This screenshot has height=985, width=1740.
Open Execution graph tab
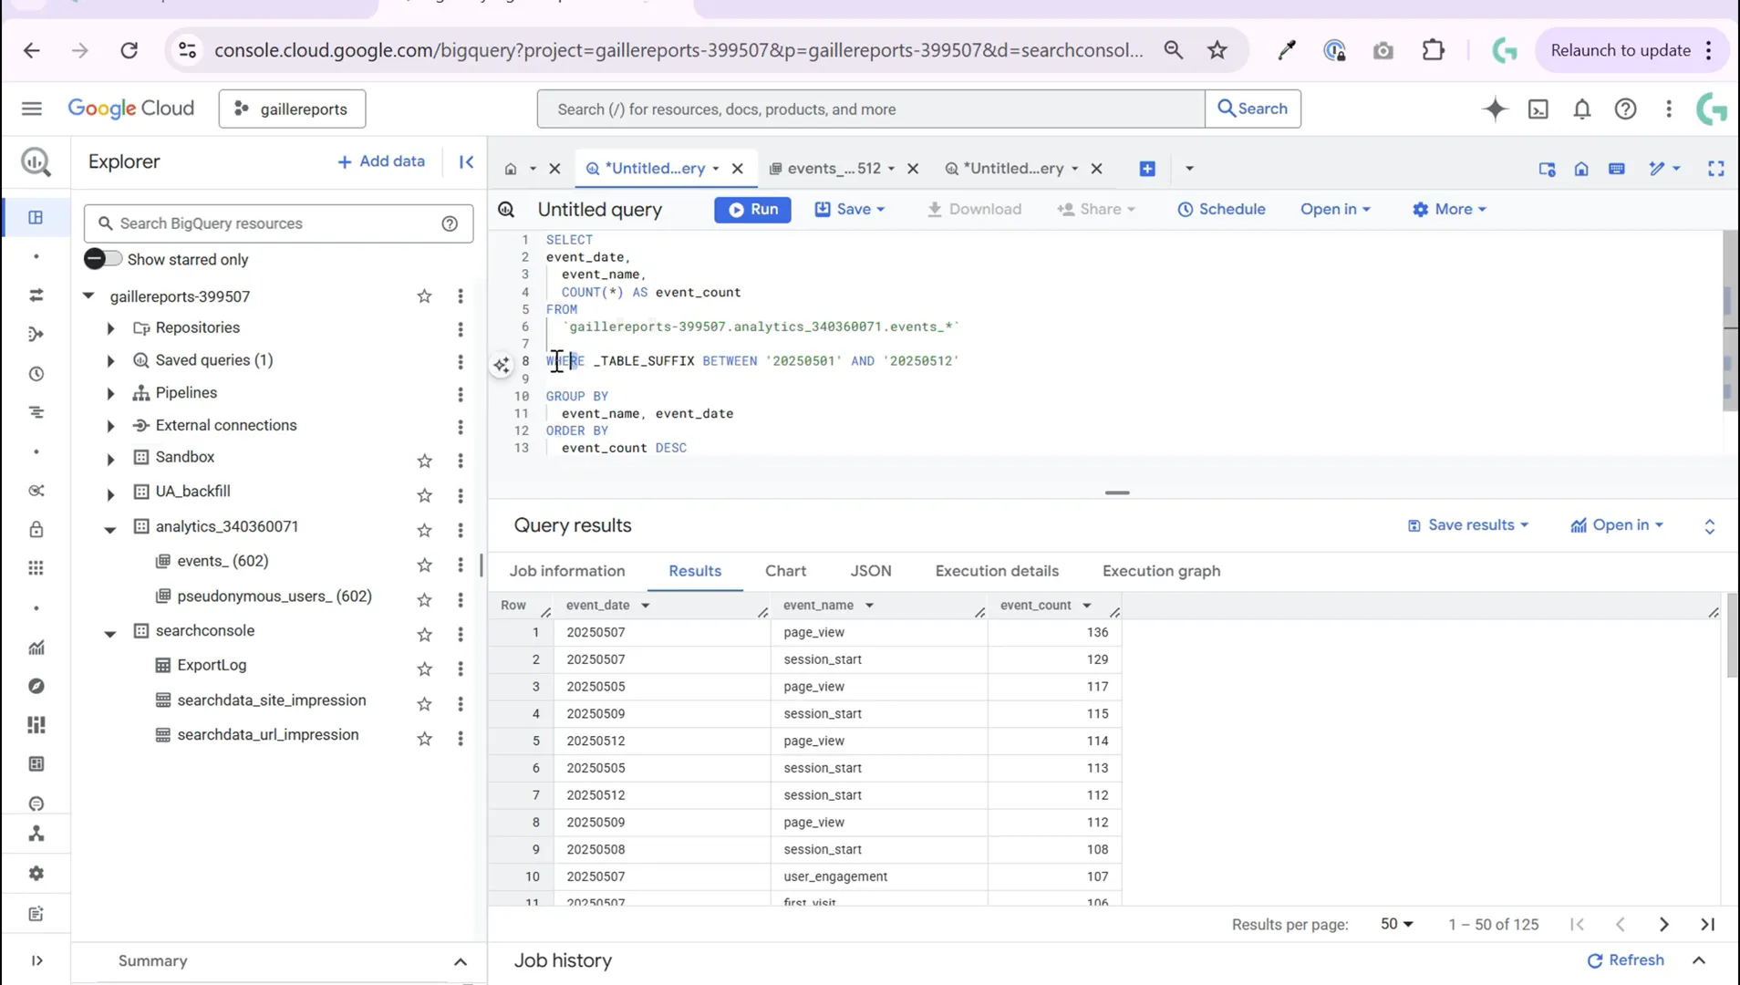[1161, 571]
